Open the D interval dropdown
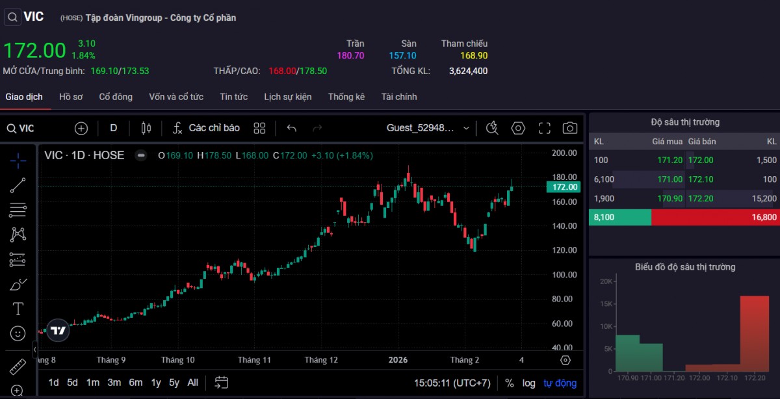Image resolution: width=780 pixels, height=399 pixels. point(113,128)
